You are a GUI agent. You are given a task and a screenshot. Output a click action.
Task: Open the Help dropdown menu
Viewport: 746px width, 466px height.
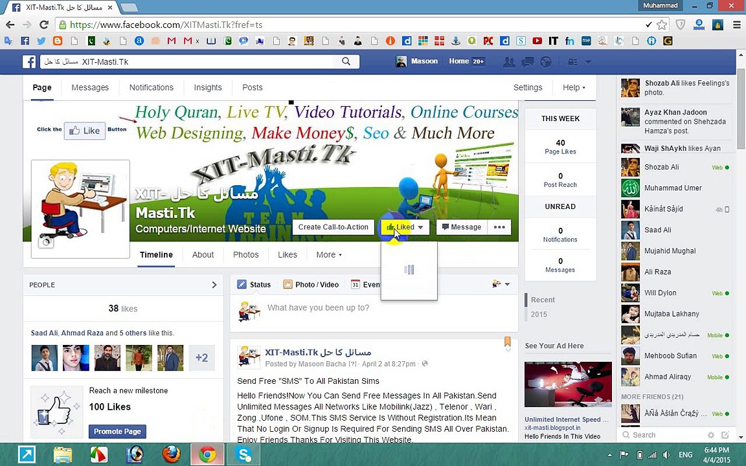[574, 87]
